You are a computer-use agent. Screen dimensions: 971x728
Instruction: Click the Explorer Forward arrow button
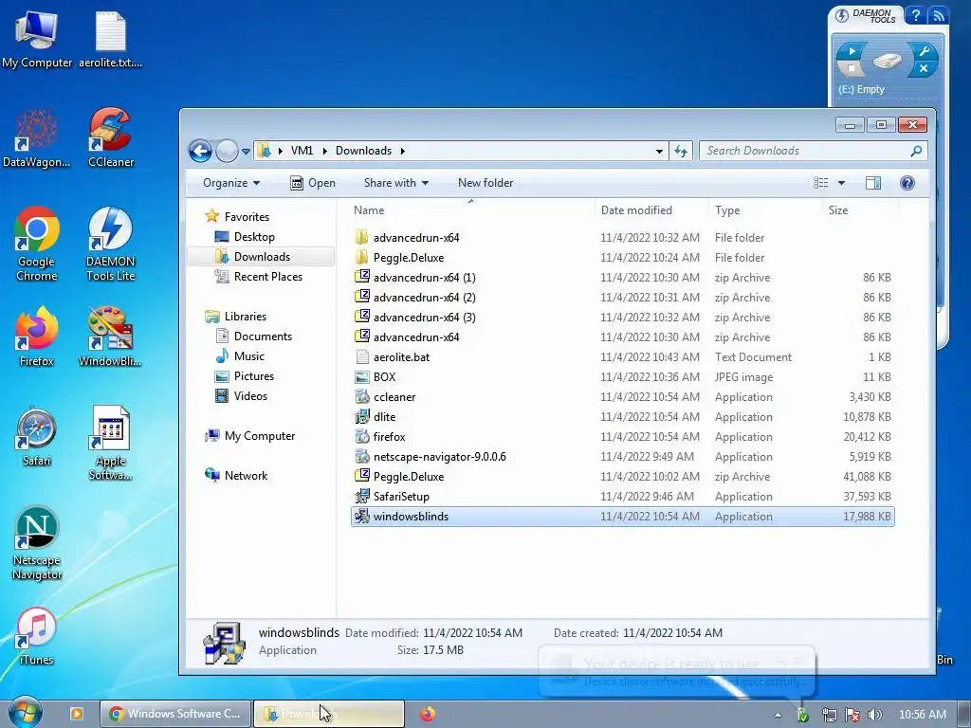(x=227, y=151)
